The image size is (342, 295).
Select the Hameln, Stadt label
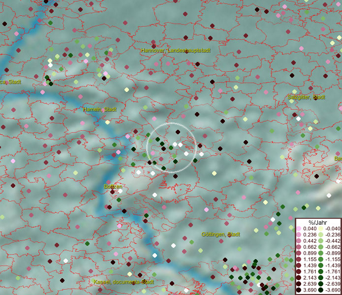coord(100,109)
